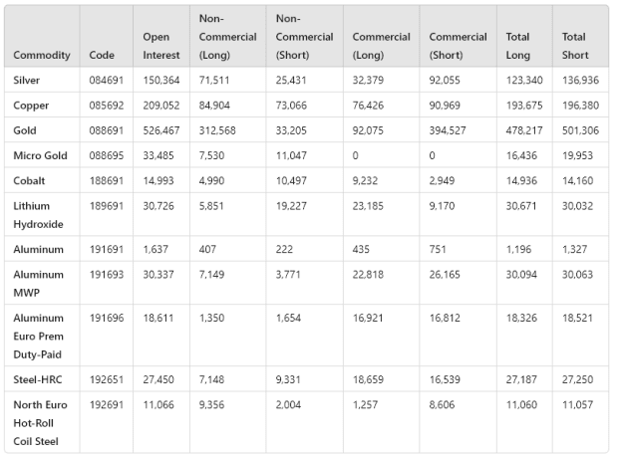The height and width of the screenshot is (458, 623).
Task: Select the Open Interest column header
Action: [161, 46]
